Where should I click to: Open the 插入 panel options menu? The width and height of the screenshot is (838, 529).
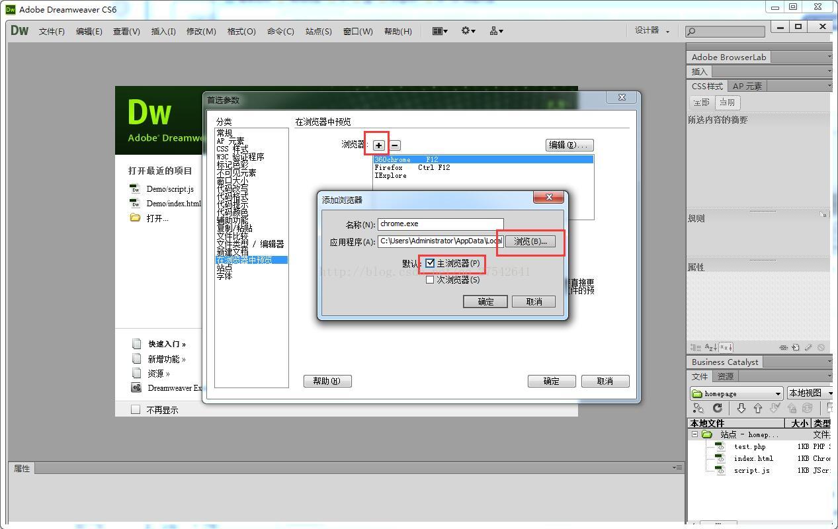coord(829,71)
